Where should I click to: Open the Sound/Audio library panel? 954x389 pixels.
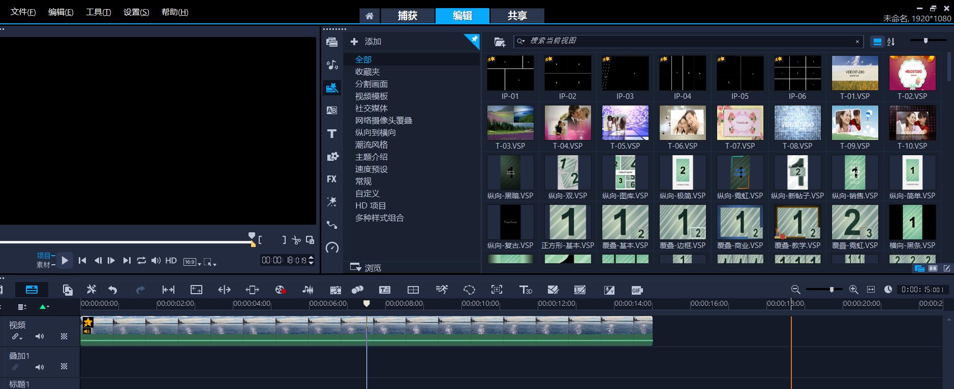pyautogui.click(x=332, y=65)
